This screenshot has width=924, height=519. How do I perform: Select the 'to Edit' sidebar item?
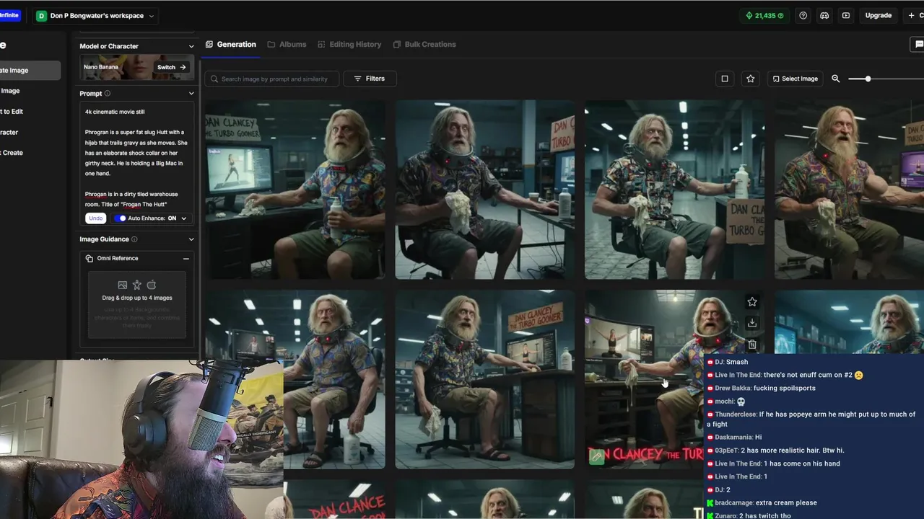pyautogui.click(x=12, y=112)
